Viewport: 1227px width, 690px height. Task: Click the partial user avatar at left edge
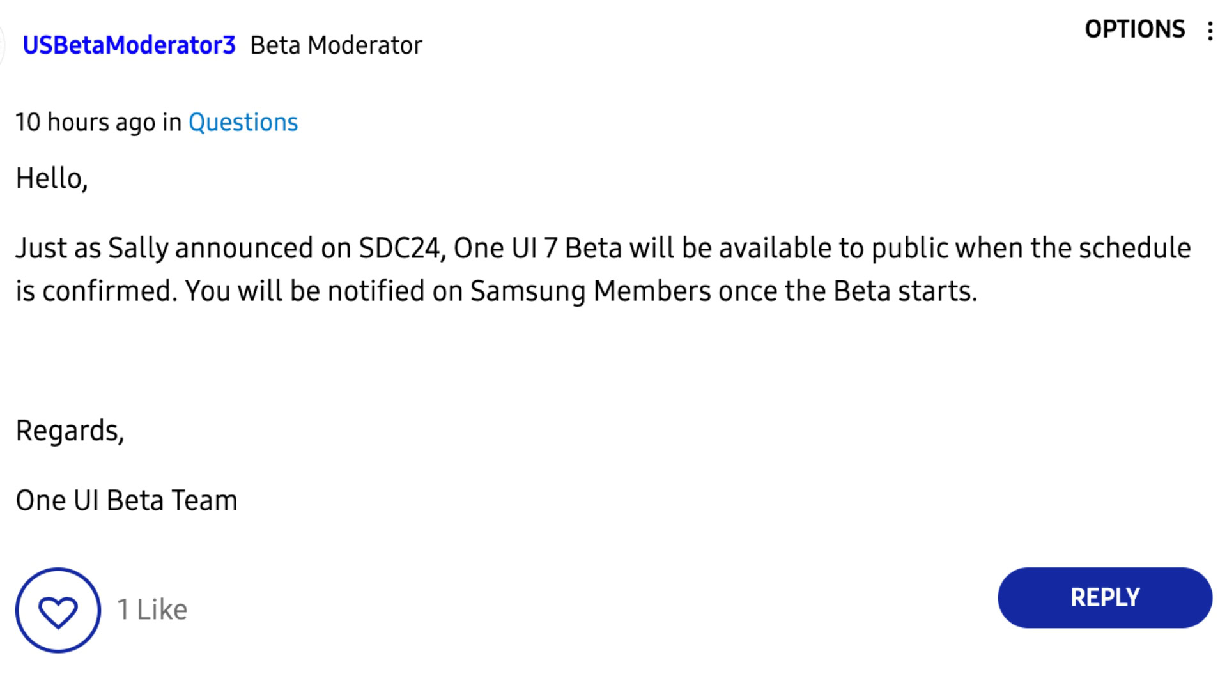(x=3, y=45)
